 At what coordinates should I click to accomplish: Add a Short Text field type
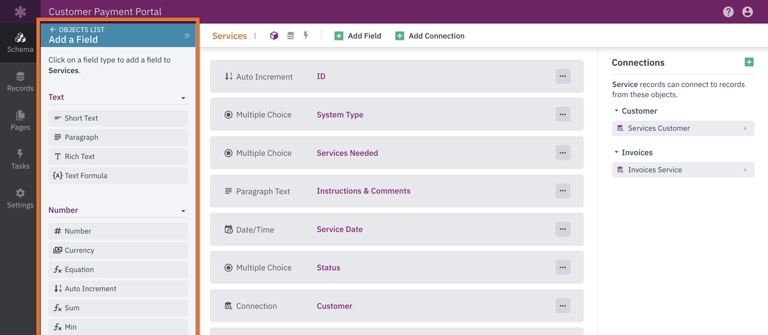(x=118, y=118)
